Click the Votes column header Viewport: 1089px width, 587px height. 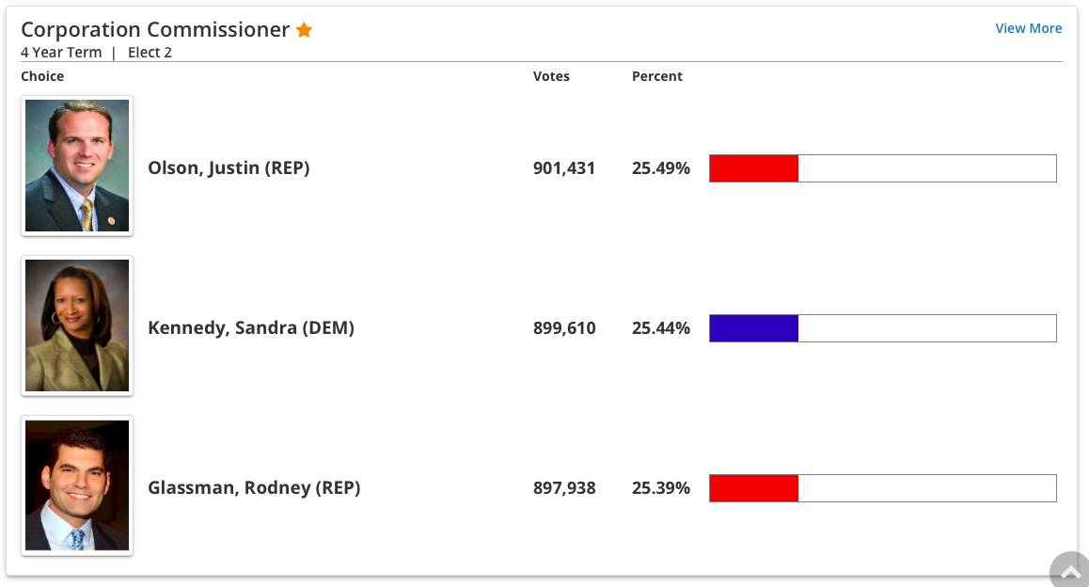(551, 76)
